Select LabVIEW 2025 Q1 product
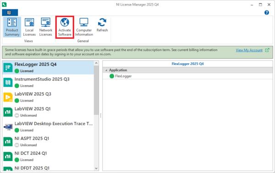The width and height of the screenshot is (275, 173). tap(48, 112)
